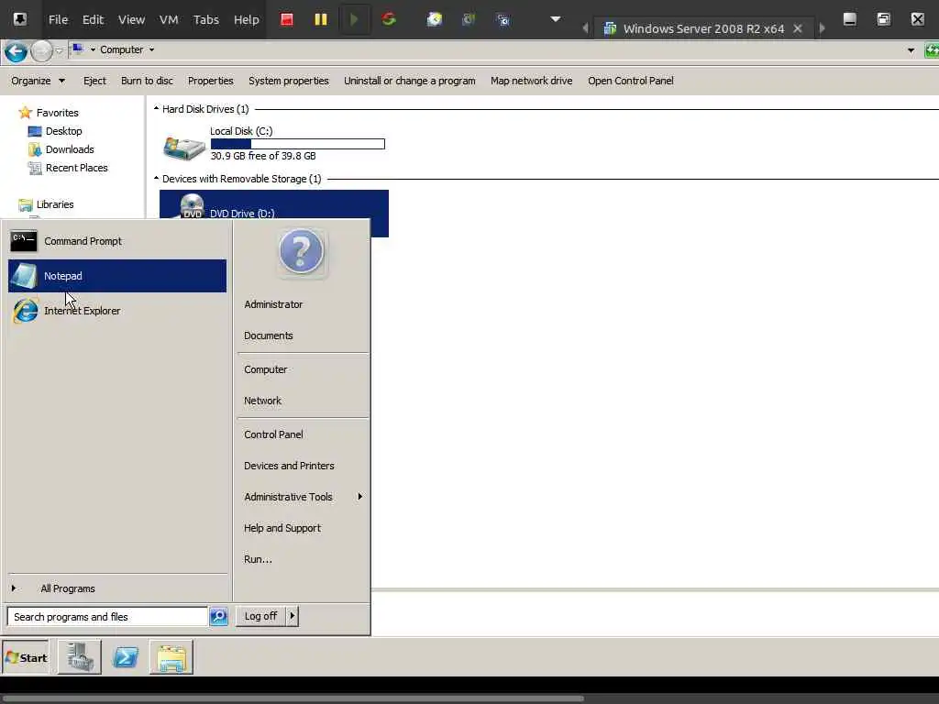
Task: Collapse Devices with Removable Storage group
Action: click(x=156, y=179)
